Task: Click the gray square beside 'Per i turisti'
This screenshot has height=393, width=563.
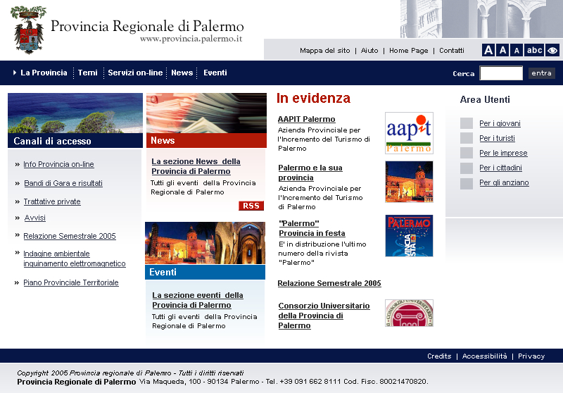Action: (x=467, y=138)
